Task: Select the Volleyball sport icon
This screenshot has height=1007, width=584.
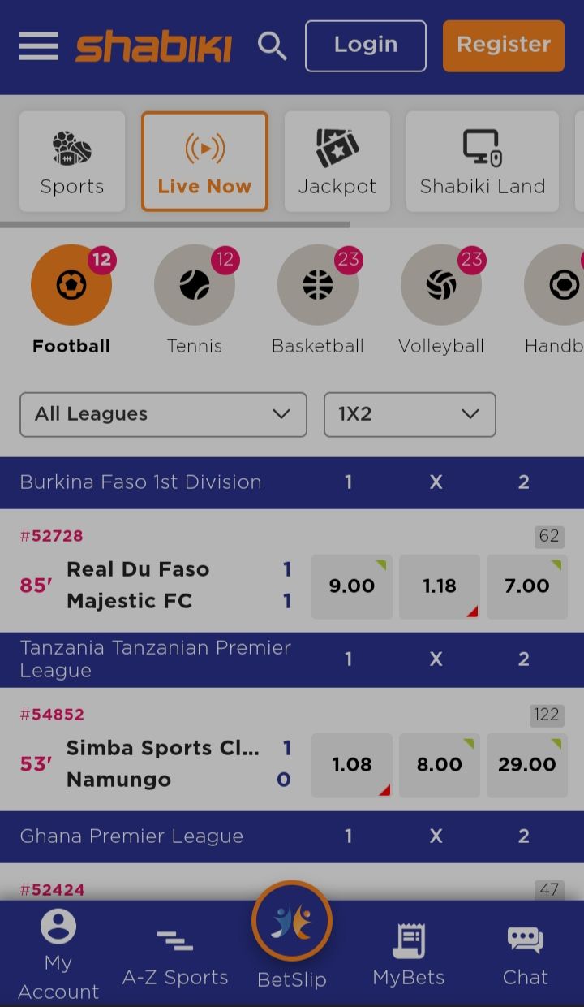Action: click(x=441, y=286)
